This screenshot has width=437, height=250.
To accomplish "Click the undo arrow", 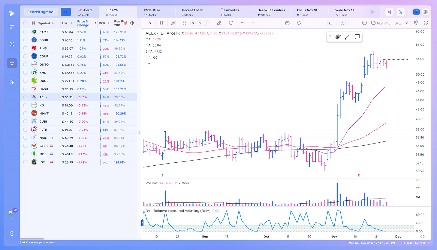I will tap(243, 23).
